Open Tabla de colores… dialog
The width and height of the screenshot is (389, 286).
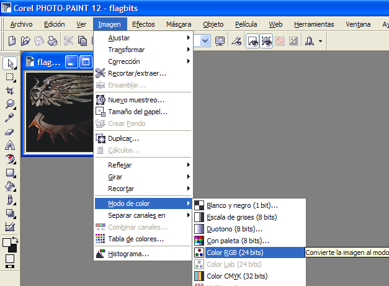(143, 239)
